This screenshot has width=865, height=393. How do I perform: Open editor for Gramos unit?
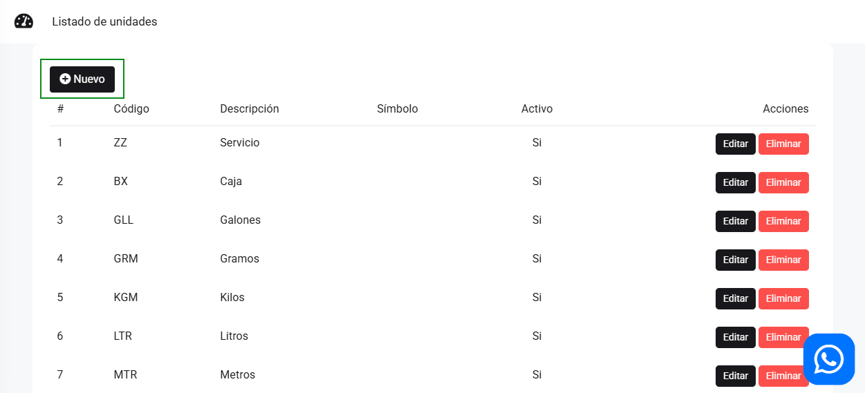click(x=735, y=260)
